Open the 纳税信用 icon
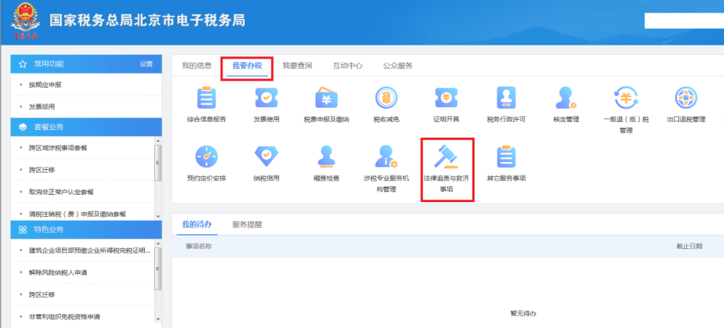The height and width of the screenshot is (328, 724). pyautogui.click(x=266, y=157)
